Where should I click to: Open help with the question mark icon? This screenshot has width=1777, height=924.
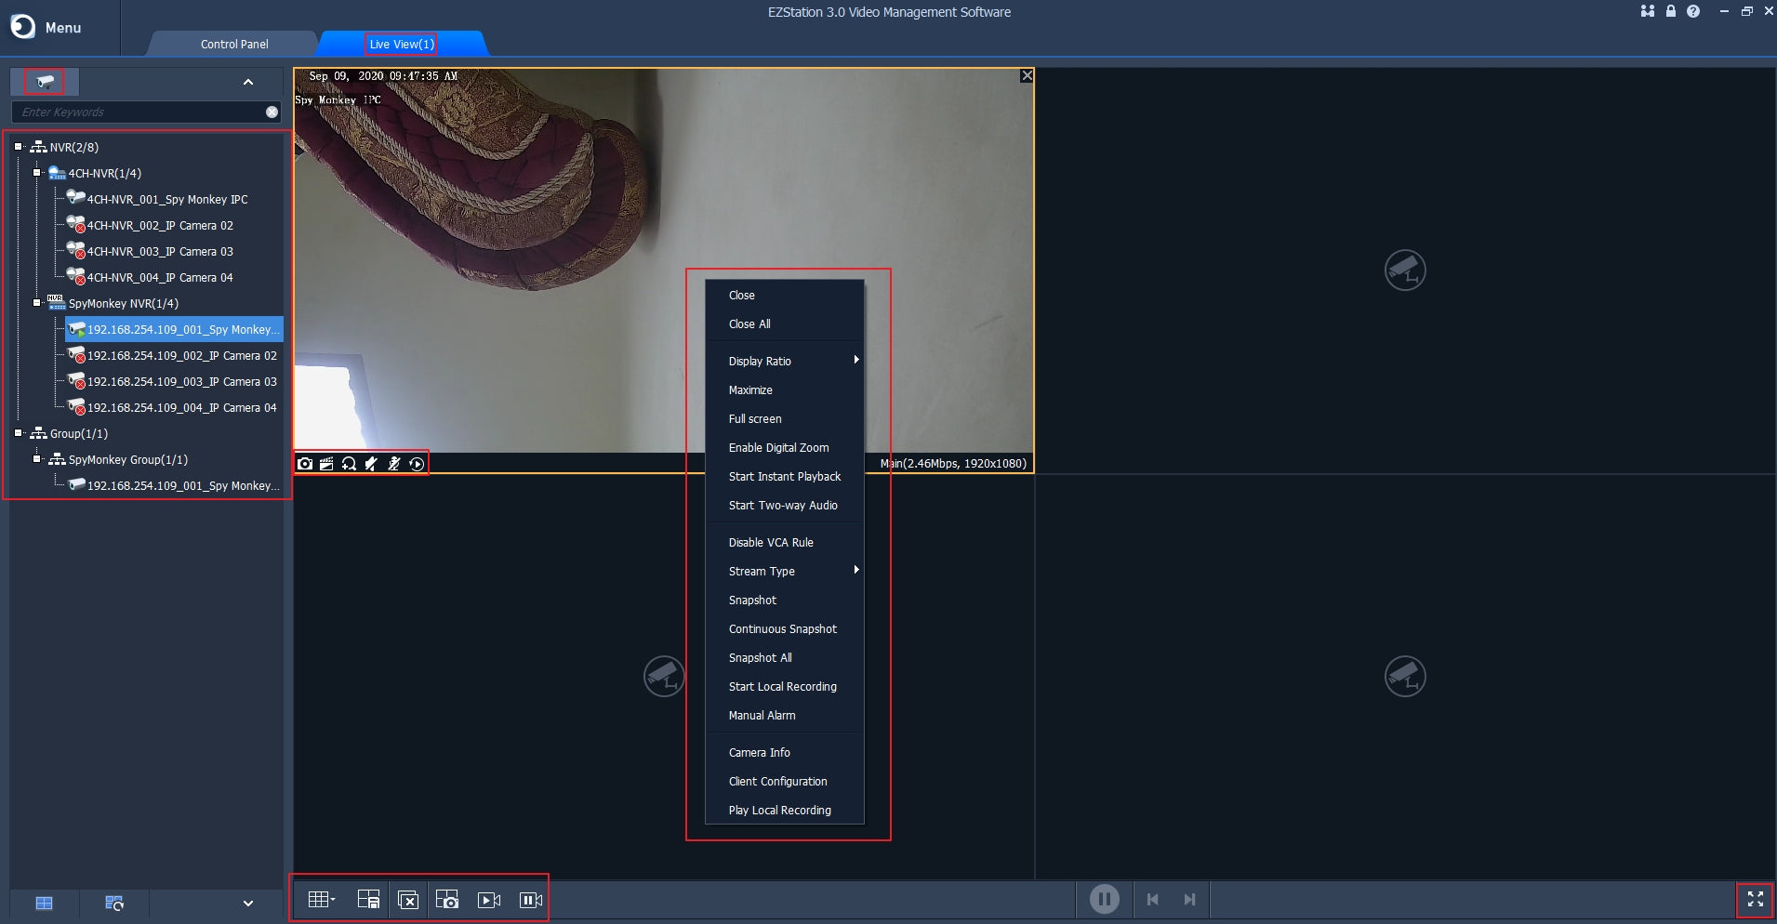(x=1693, y=11)
